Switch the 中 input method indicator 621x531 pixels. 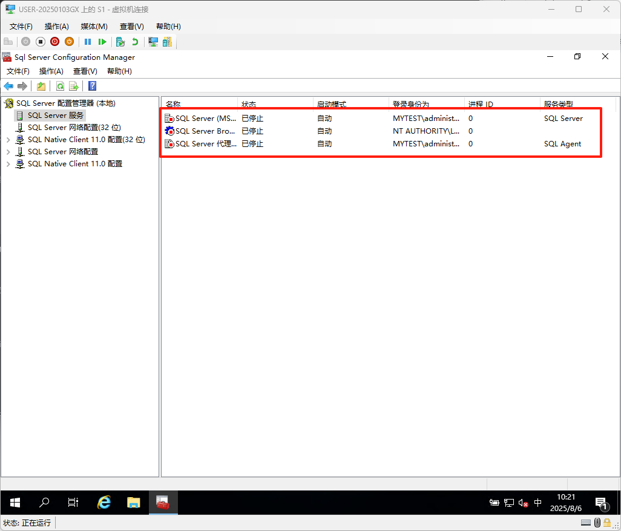click(x=537, y=503)
